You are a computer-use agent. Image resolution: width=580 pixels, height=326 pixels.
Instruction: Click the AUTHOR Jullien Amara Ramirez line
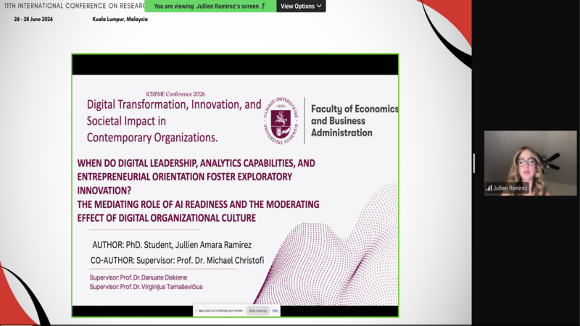[172, 245]
